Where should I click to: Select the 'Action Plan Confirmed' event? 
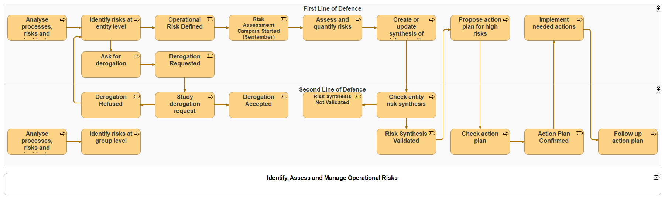[554, 142]
